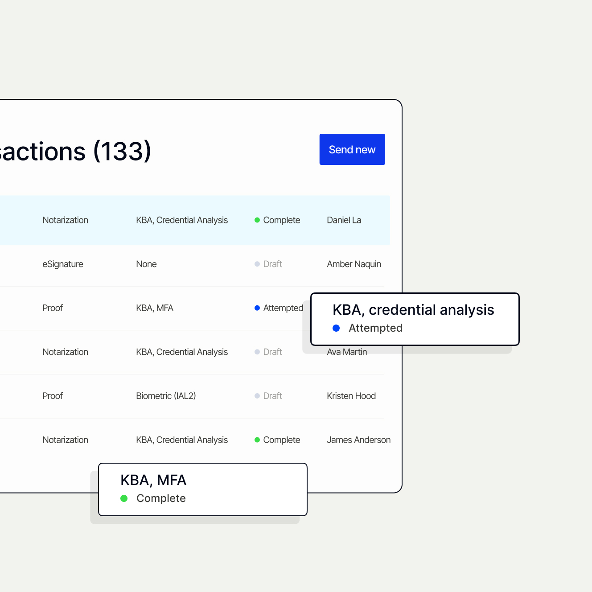Open signer name Amber Naquin
The image size is (592, 592).
pos(354,264)
